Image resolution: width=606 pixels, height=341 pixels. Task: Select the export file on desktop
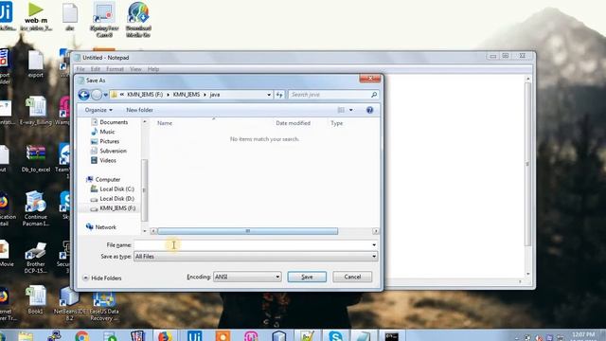click(36, 64)
